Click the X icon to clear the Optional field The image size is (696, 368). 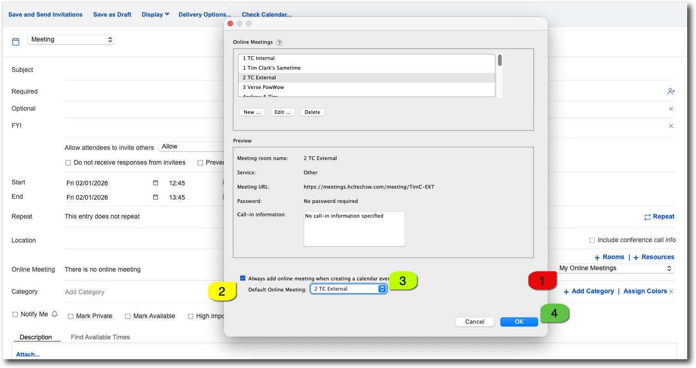click(x=671, y=109)
